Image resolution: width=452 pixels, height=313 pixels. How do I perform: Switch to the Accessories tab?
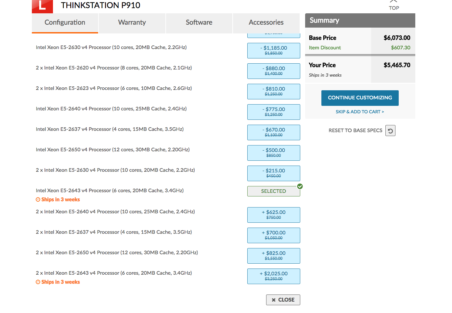pyautogui.click(x=266, y=23)
